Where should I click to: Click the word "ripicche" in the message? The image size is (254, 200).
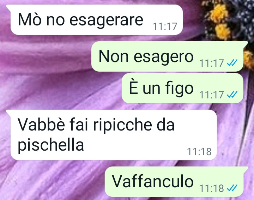[x=123, y=125]
